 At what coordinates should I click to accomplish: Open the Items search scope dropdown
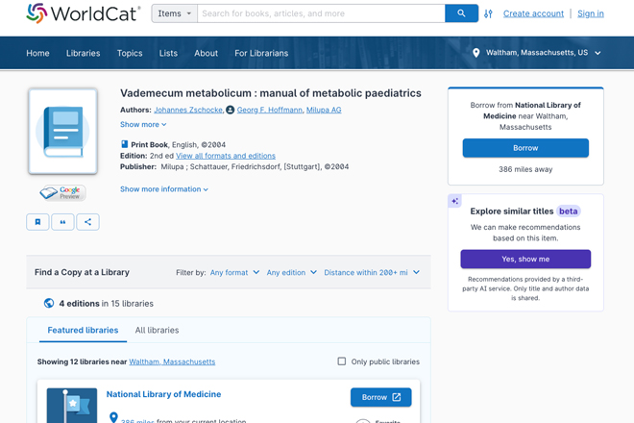pos(174,13)
